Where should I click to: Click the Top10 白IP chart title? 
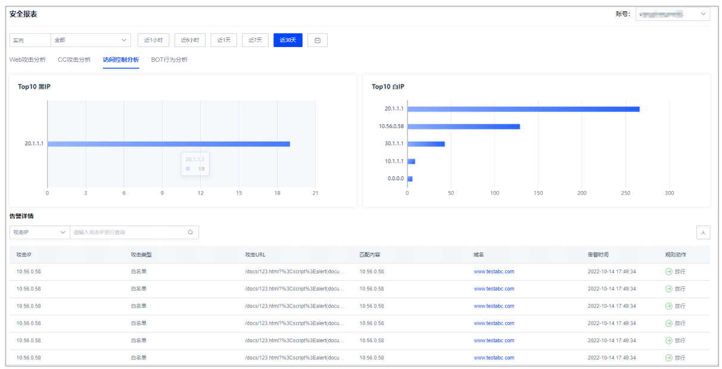click(388, 87)
